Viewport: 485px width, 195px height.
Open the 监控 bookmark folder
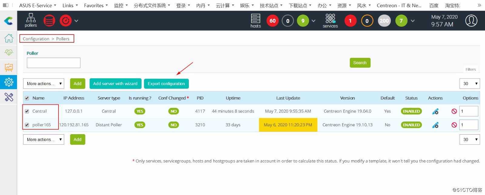(121, 5)
